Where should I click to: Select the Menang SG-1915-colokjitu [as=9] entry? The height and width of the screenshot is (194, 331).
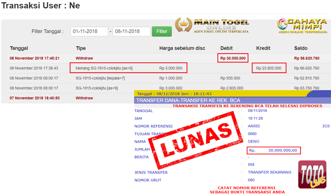click(104, 68)
